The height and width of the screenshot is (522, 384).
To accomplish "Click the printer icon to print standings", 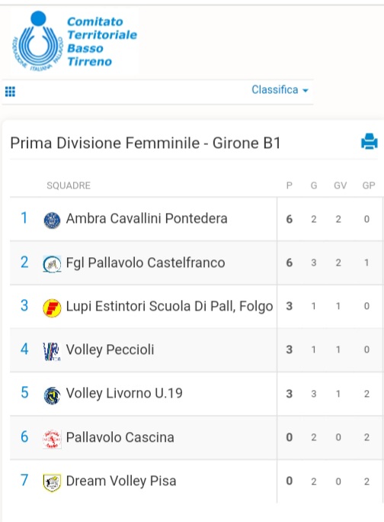I will (x=370, y=141).
